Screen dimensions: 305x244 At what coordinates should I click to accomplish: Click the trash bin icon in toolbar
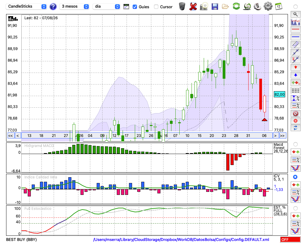(182, 6)
